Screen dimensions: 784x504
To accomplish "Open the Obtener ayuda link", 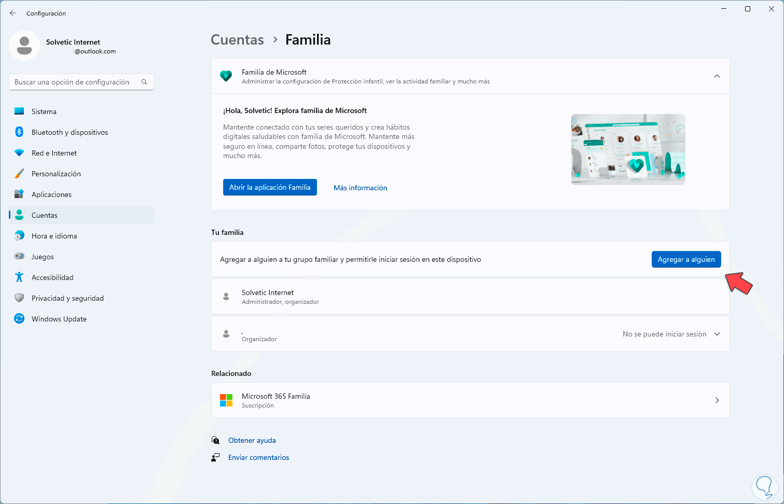I will [x=252, y=440].
